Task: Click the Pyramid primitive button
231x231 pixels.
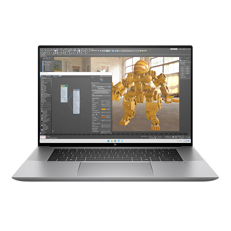Action: 187,72
